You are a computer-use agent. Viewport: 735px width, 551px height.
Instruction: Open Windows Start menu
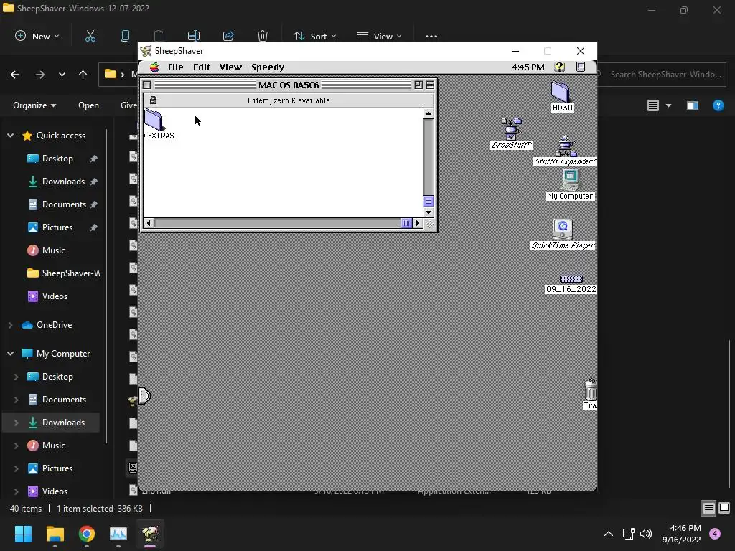coord(23,534)
